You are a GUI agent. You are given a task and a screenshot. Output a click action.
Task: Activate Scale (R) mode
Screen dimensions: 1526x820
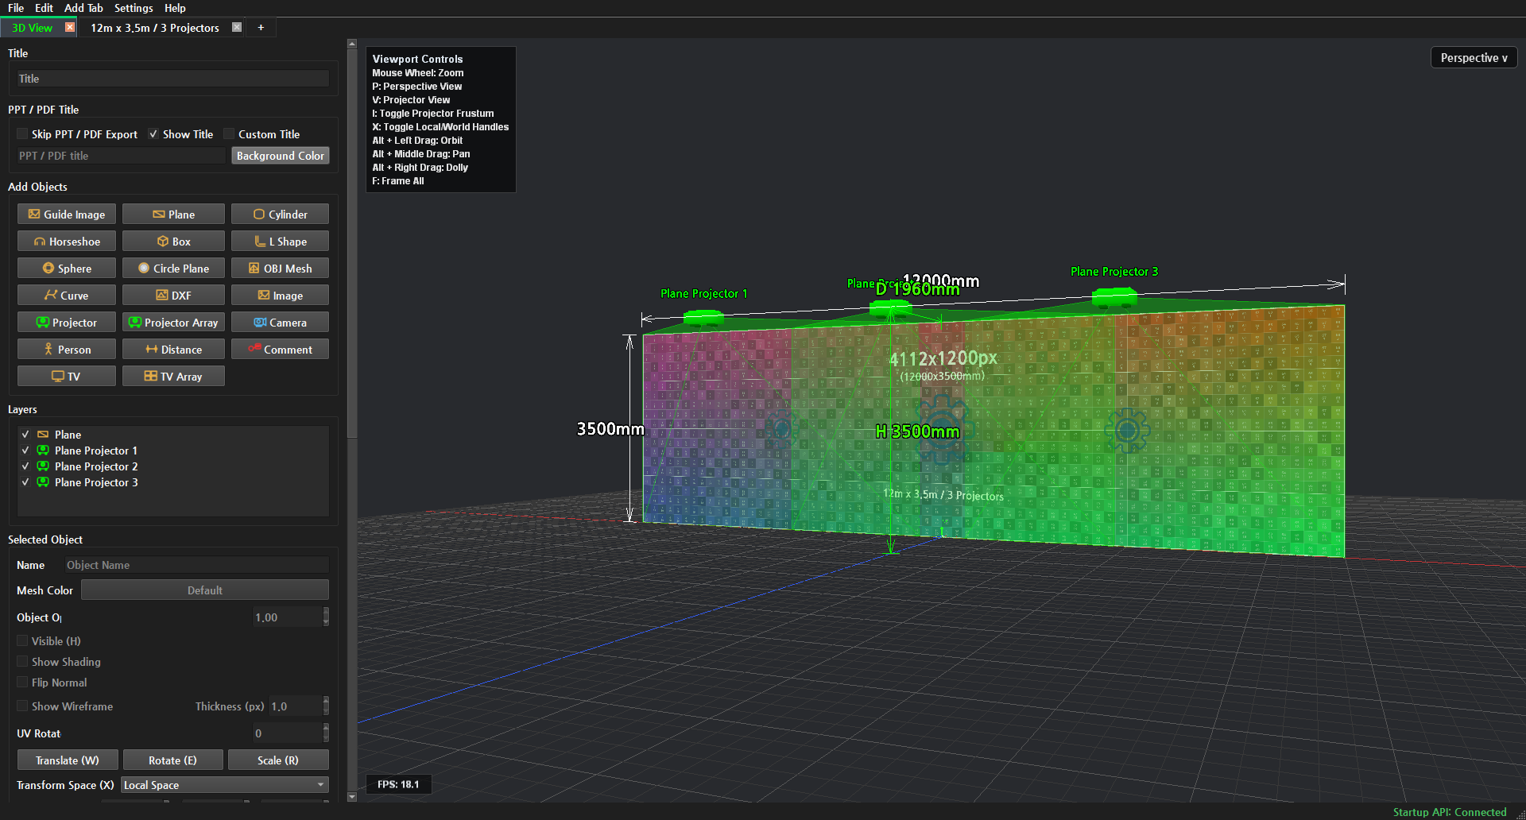pyautogui.click(x=278, y=760)
